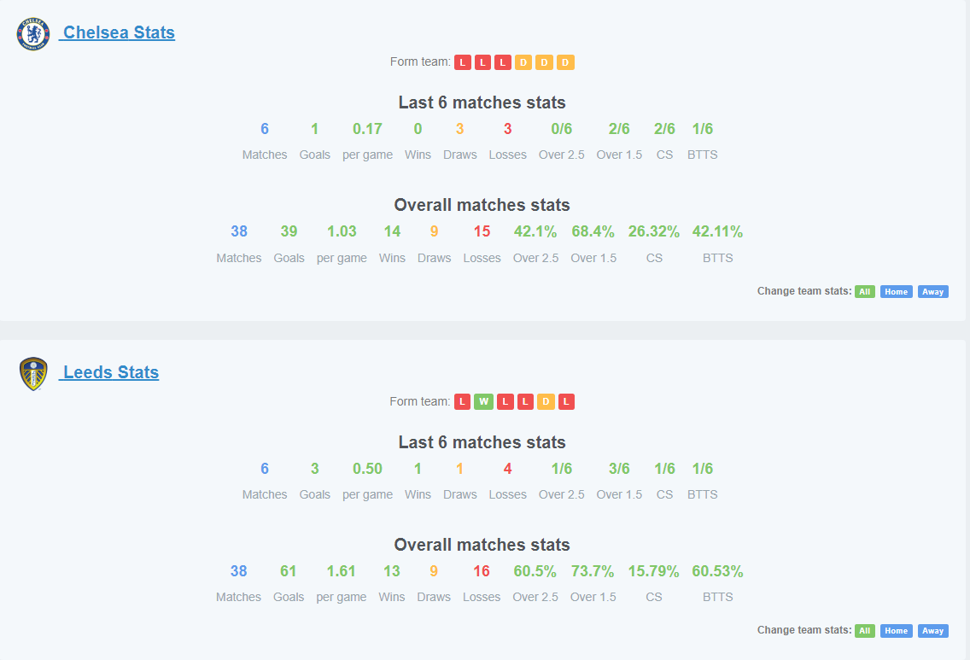Image resolution: width=970 pixels, height=660 pixels.
Task: Switch Leeds stats to Away
Action: (933, 631)
